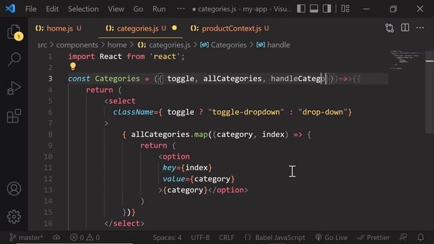Open the handle symbol breadcrumb
Screen dimensions: 434x244
[273, 45]
